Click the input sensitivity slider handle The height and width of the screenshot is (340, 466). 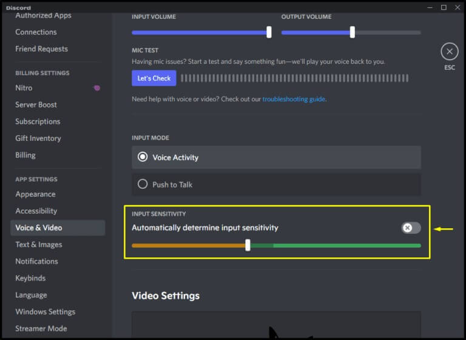pyautogui.click(x=248, y=245)
